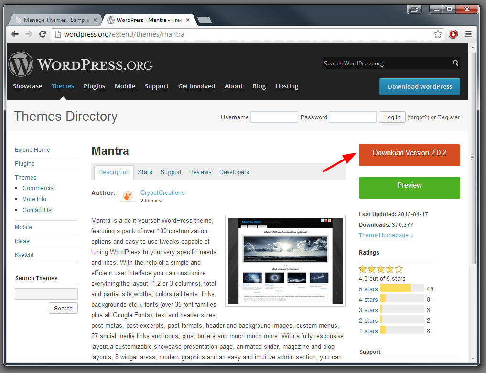Viewport: 486px width, 373px height.
Task: Click the page icon in address bar
Action: point(58,34)
